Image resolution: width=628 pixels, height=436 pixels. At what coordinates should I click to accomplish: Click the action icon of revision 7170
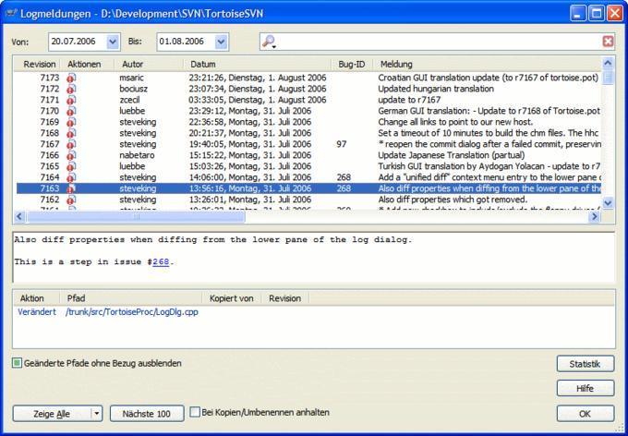[71, 111]
